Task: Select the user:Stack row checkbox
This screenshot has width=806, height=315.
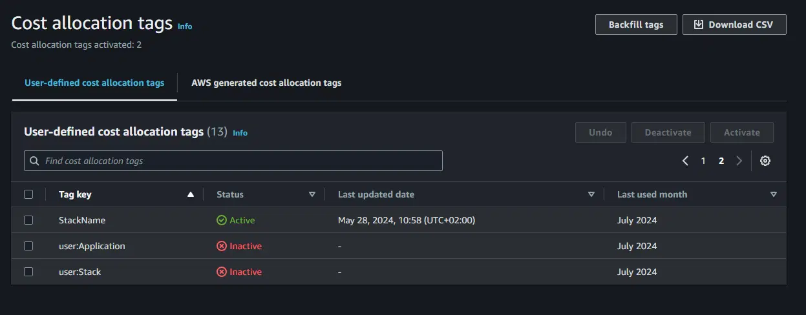Action: point(28,272)
